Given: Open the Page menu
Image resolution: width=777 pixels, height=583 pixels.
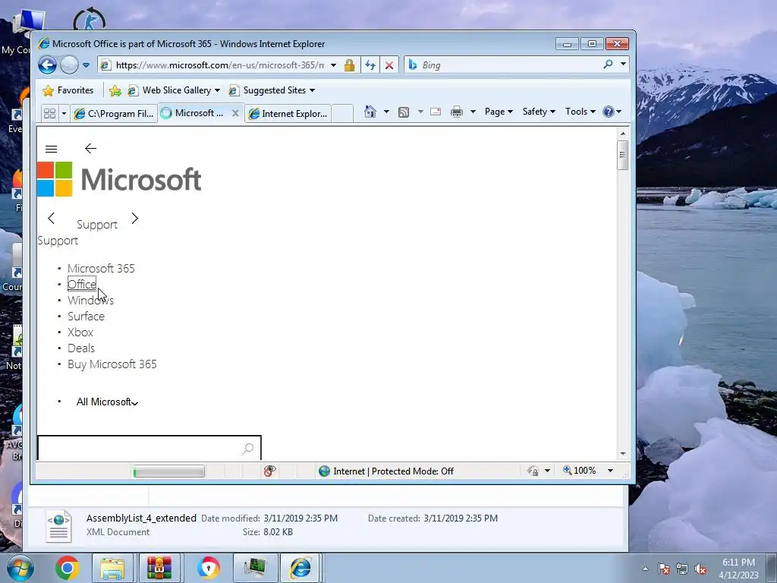Looking at the screenshot, I should click(499, 112).
